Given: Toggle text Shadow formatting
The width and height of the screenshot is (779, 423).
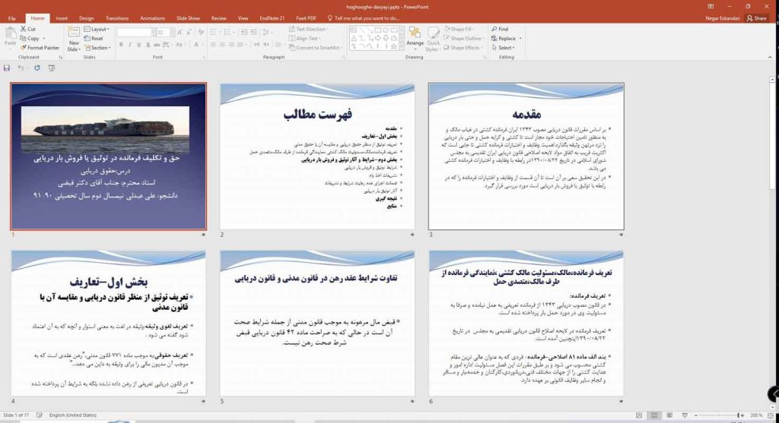Looking at the screenshot, I should tap(148, 45).
